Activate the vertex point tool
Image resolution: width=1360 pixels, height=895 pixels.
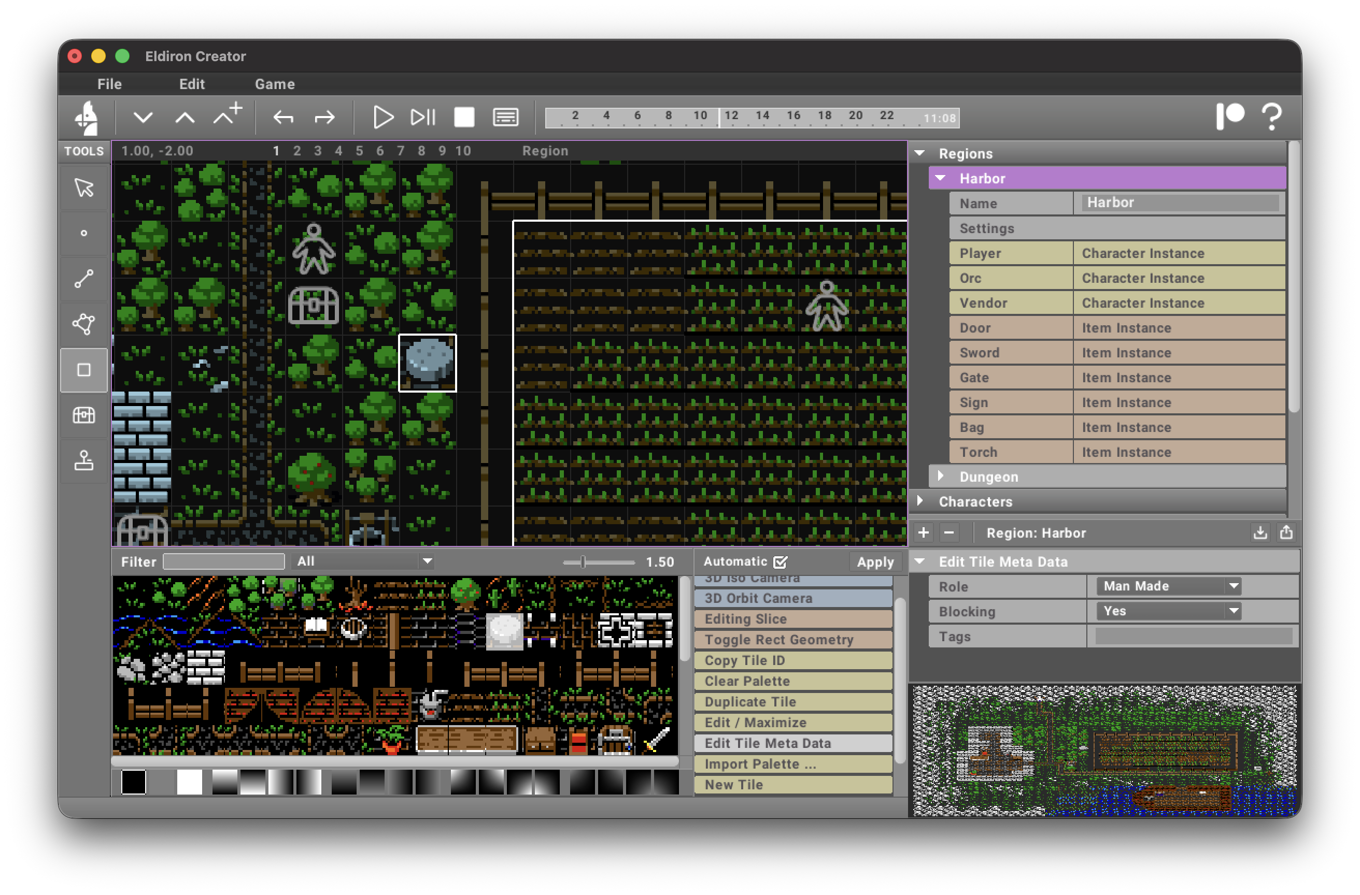click(84, 233)
